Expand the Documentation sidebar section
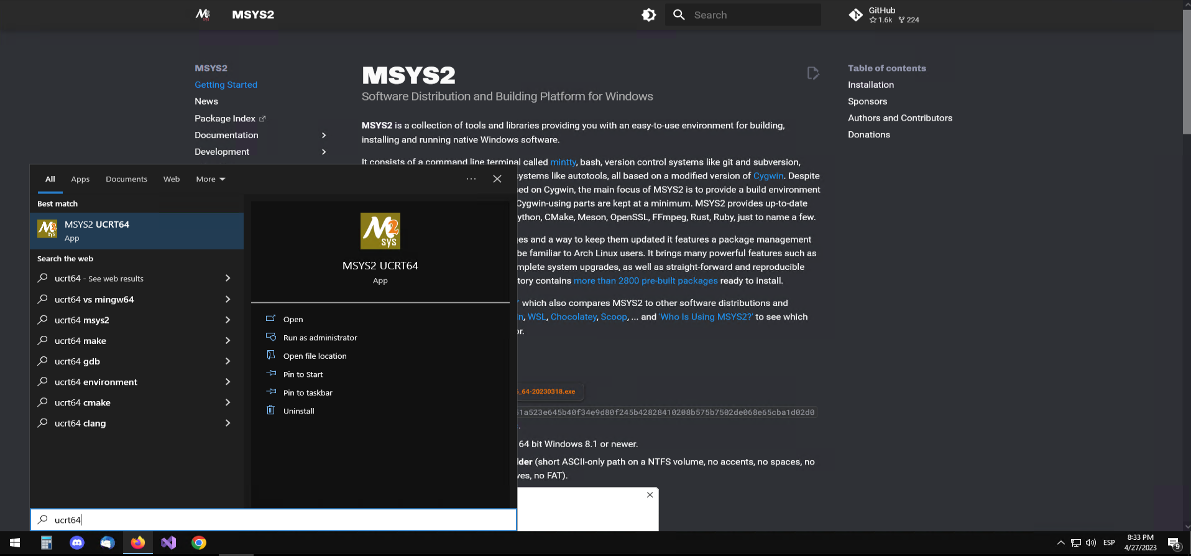The width and height of the screenshot is (1191, 556). coord(323,135)
